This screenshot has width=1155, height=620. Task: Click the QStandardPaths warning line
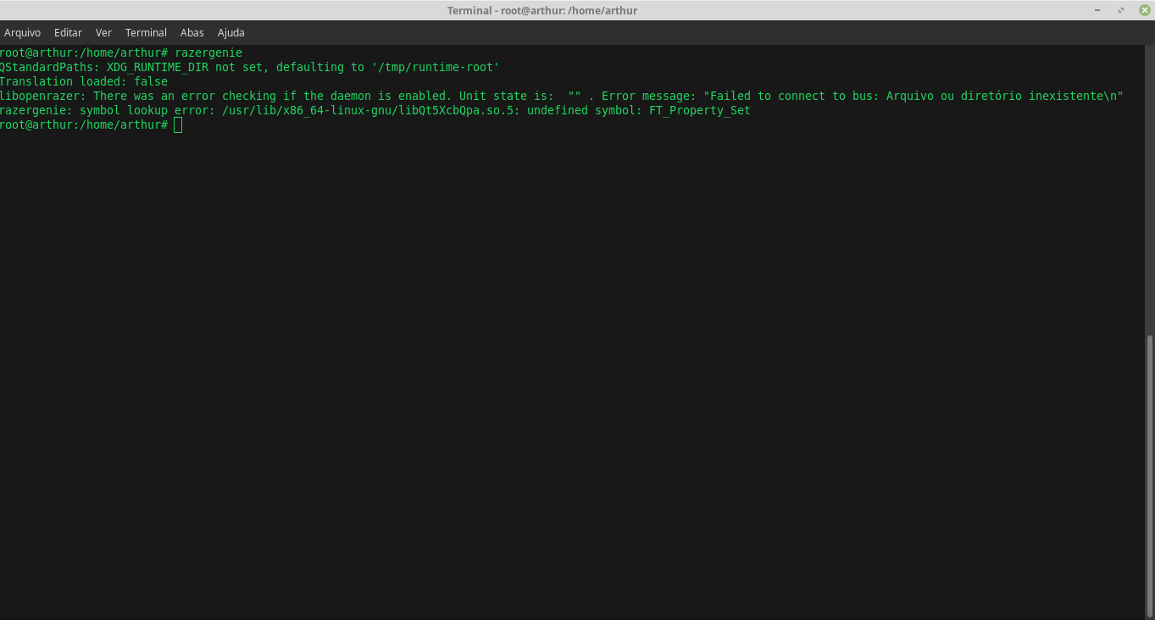click(x=249, y=67)
